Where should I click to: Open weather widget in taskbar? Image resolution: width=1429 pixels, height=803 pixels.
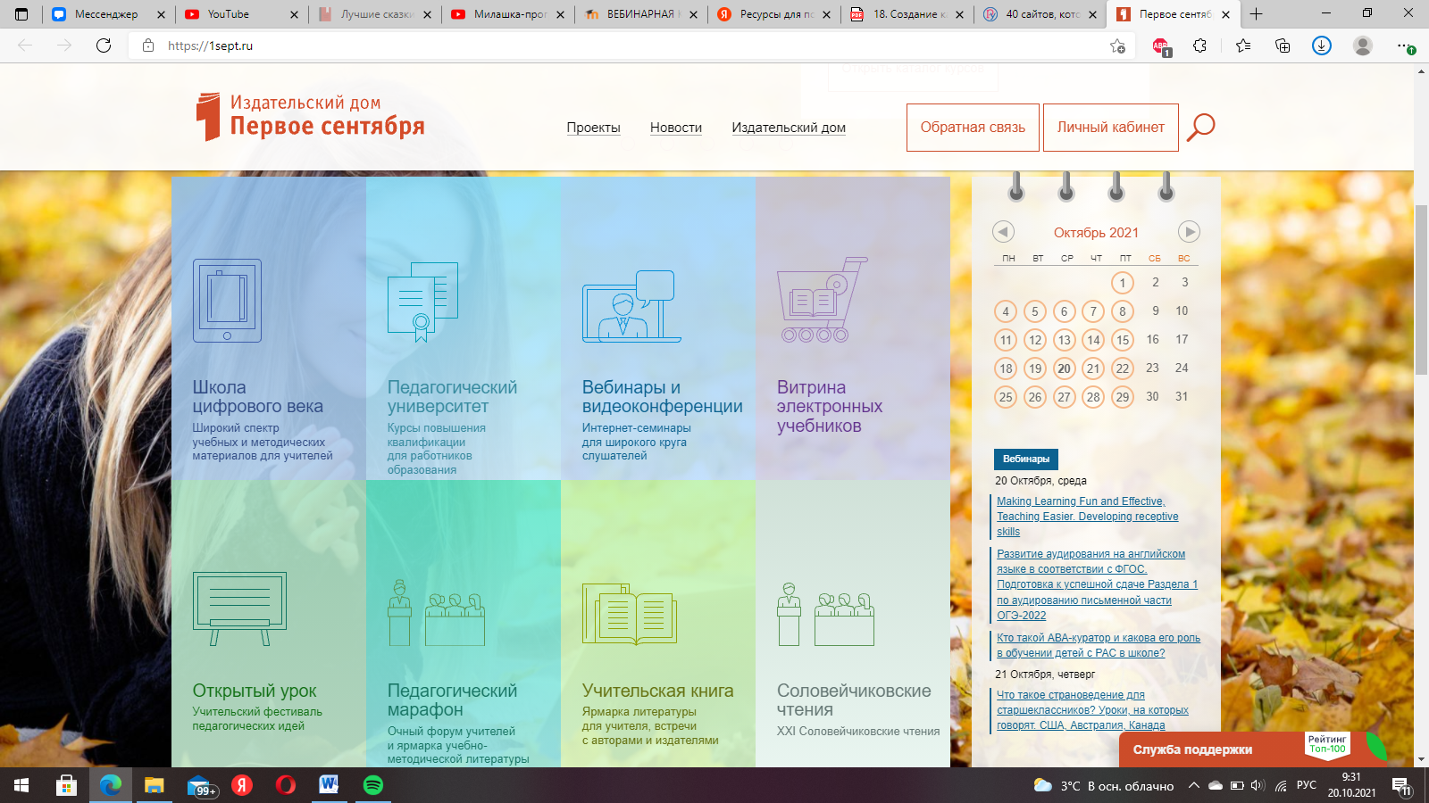coord(1104,785)
